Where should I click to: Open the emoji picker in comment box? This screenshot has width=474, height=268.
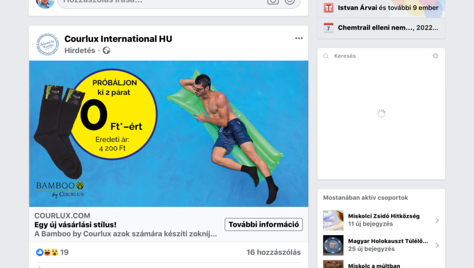(290, 2)
